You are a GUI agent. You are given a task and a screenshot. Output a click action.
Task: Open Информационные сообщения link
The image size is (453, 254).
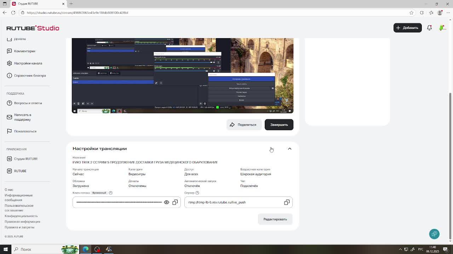point(18,198)
